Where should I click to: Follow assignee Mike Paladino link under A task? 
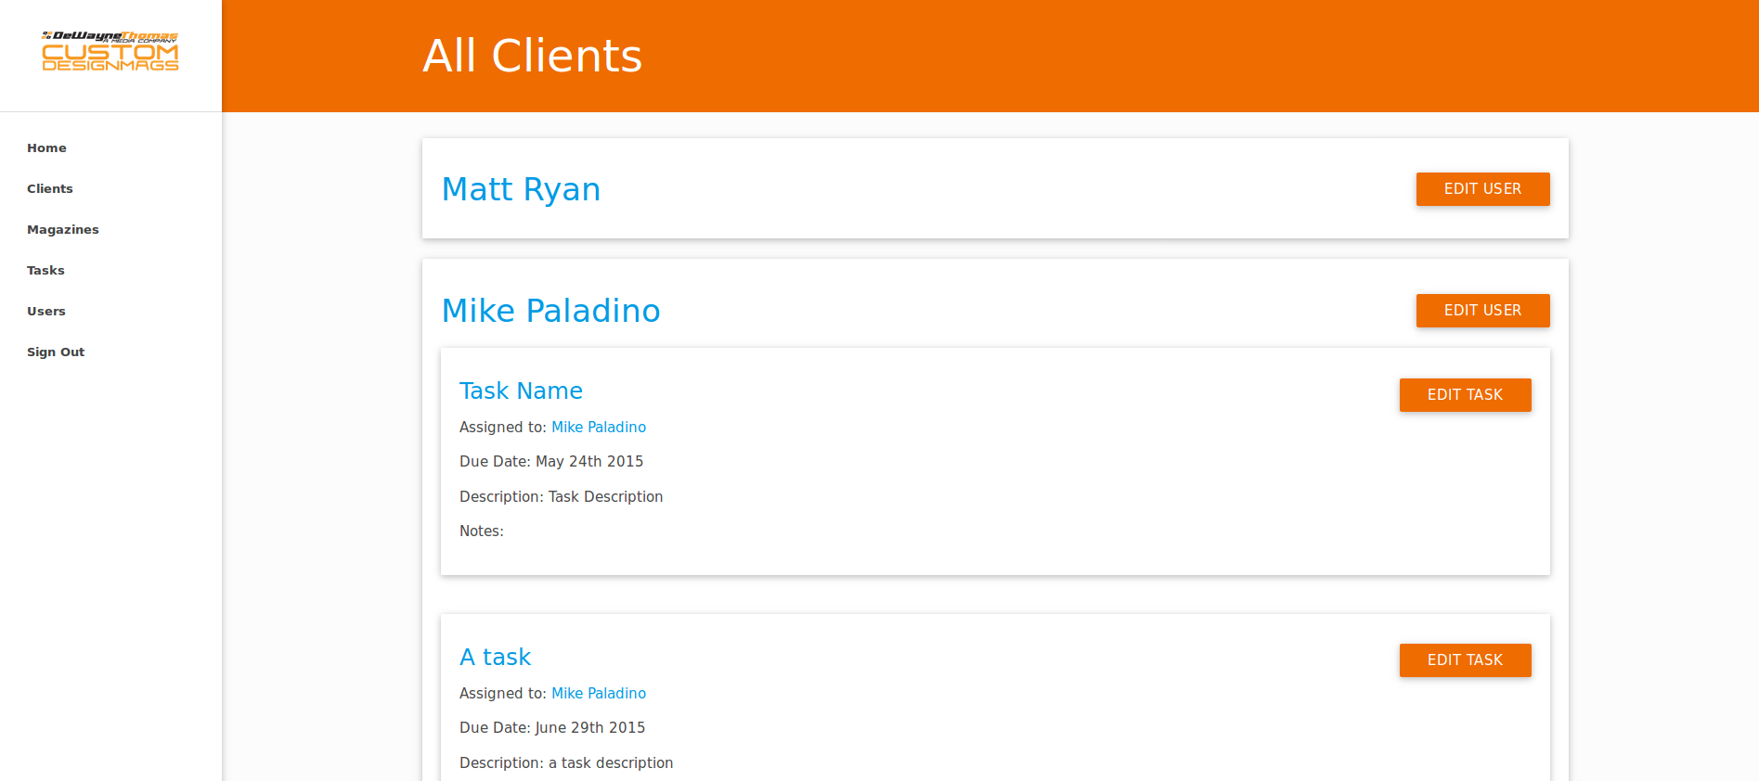(x=599, y=694)
